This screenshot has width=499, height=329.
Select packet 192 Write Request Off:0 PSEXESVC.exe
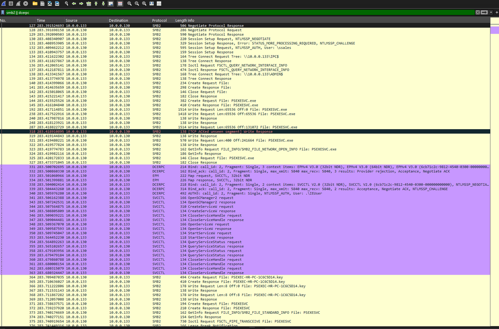click(245, 110)
